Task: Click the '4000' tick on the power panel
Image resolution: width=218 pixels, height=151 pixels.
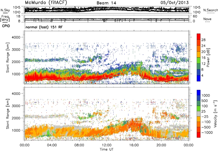Action: pos(16,37)
